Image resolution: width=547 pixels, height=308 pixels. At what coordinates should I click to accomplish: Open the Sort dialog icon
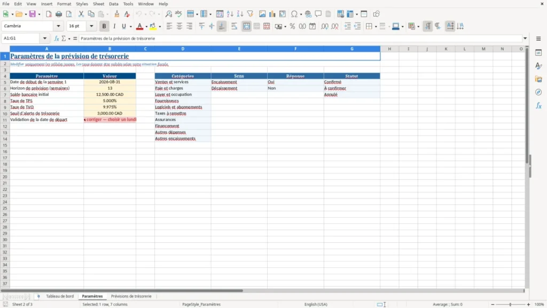point(220,14)
